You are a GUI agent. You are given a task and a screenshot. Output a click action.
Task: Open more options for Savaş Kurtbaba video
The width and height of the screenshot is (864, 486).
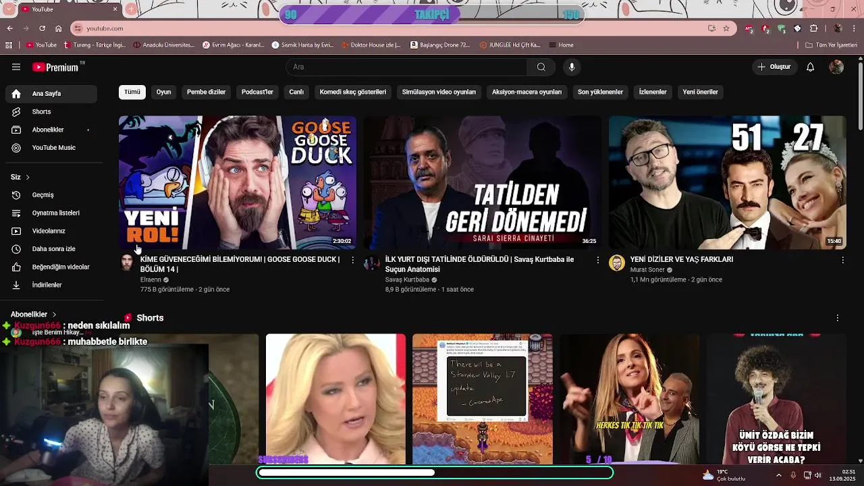(597, 260)
